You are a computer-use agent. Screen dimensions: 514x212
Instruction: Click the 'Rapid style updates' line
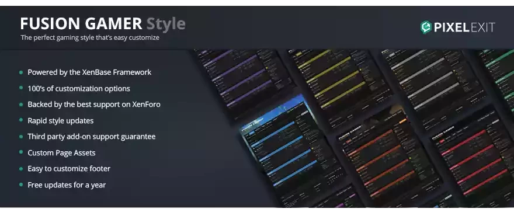[61, 120]
